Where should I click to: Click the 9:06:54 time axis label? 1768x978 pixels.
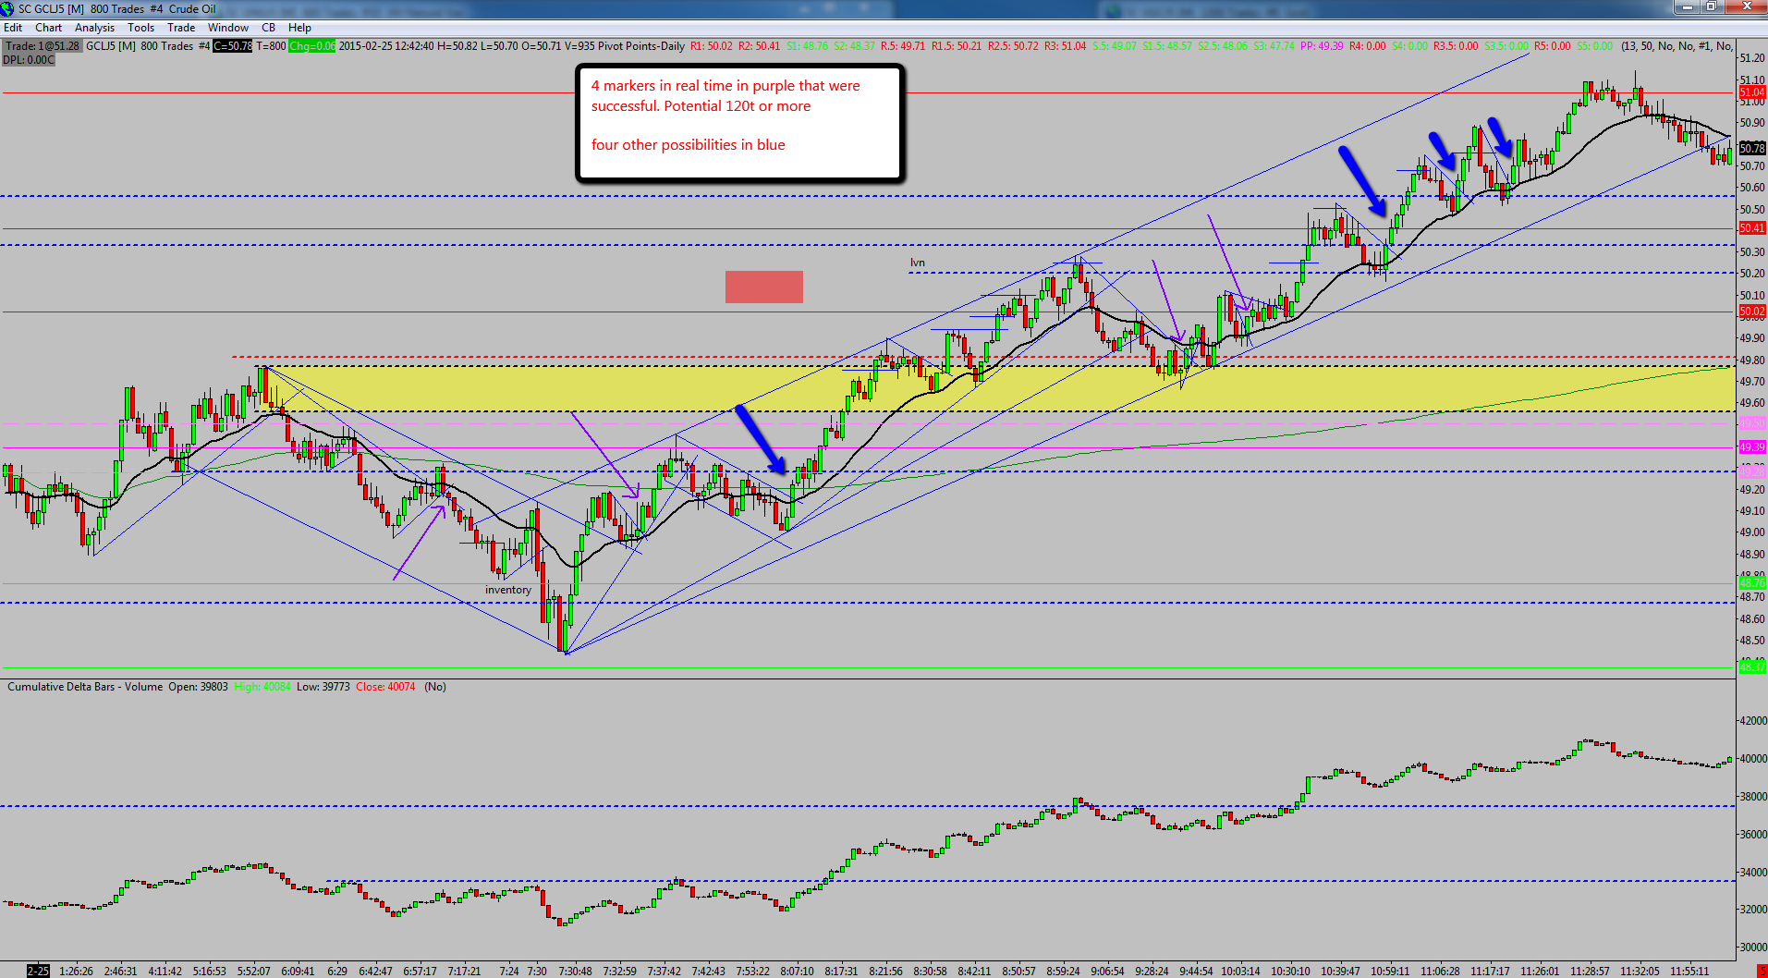pyautogui.click(x=1107, y=972)
